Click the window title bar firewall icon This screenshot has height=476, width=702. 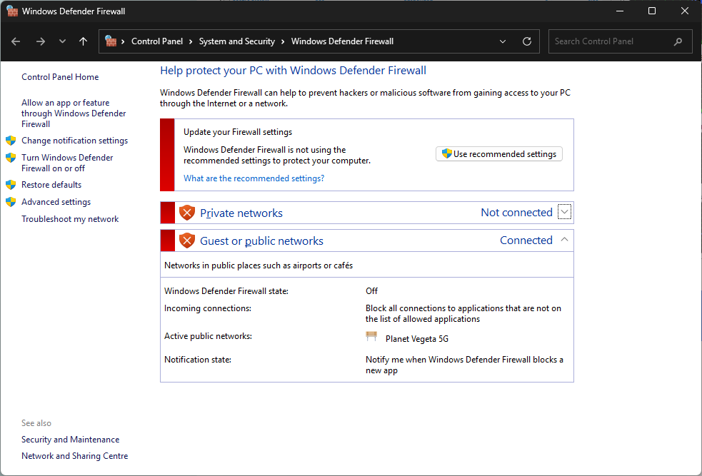(x=12, y=11)
